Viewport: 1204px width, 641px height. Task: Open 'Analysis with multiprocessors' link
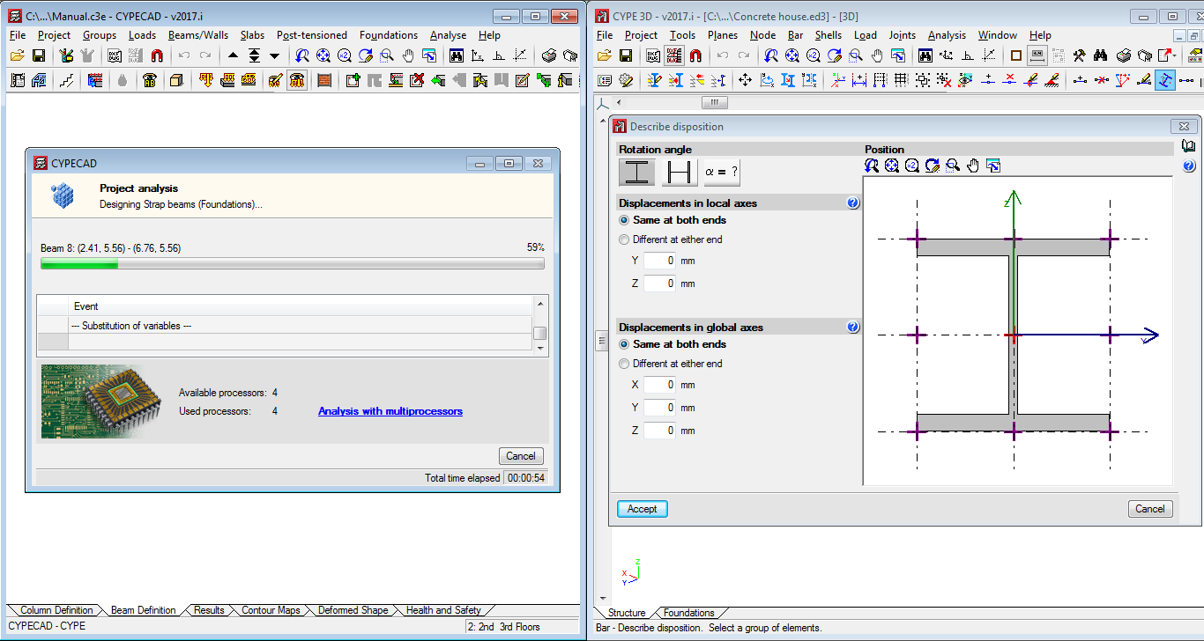tap(390, 411)
